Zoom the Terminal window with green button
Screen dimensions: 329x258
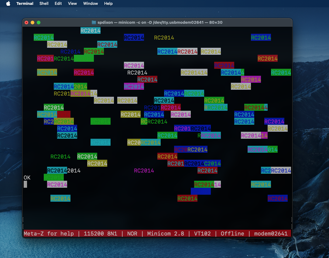[39, 23]
